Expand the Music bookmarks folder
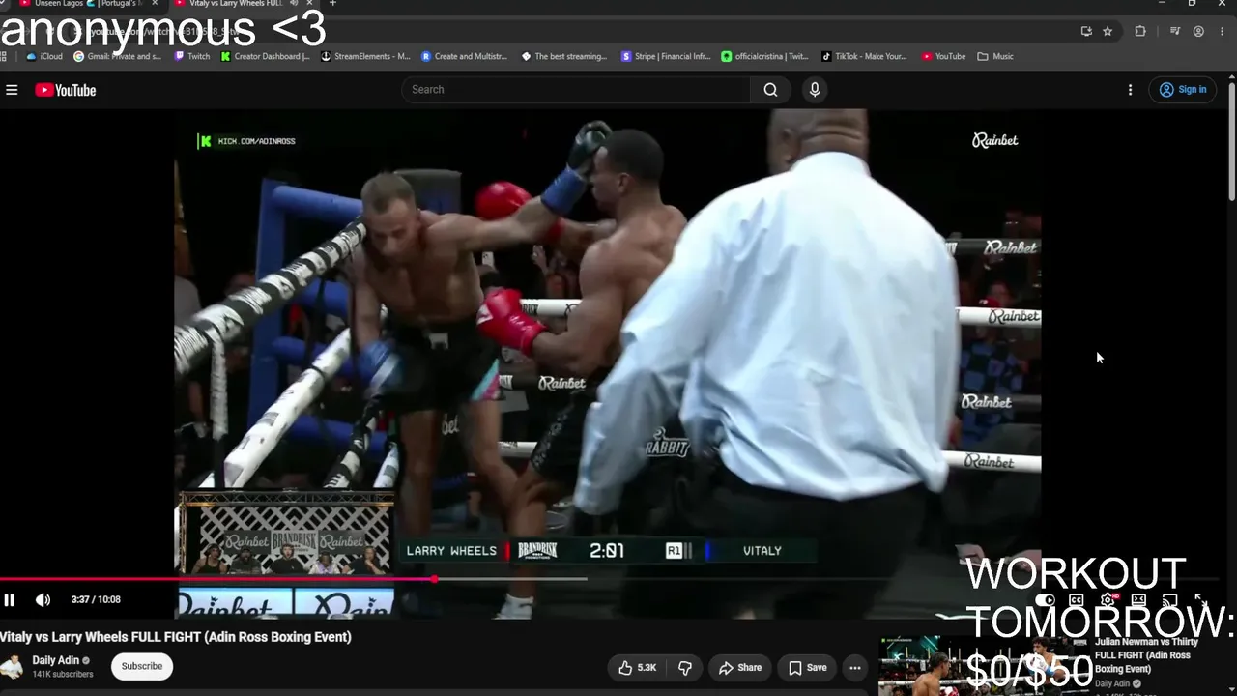 (995, 56)
